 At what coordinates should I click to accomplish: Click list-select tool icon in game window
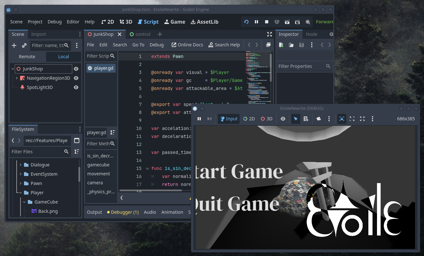pos(306,119)
